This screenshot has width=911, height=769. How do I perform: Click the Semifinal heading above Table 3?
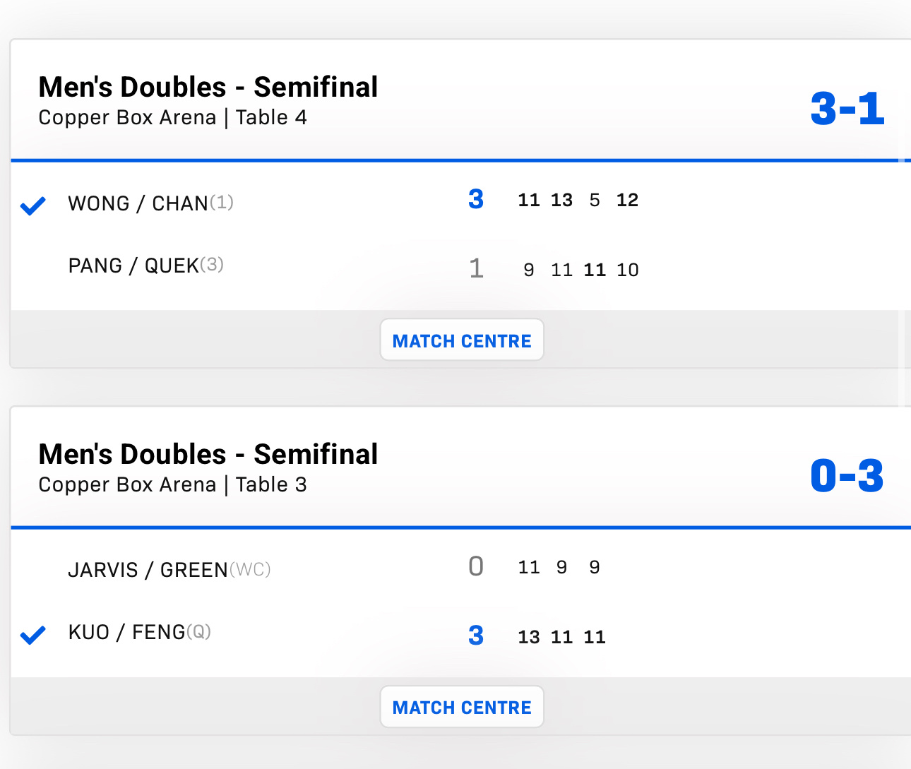[208, 455]
